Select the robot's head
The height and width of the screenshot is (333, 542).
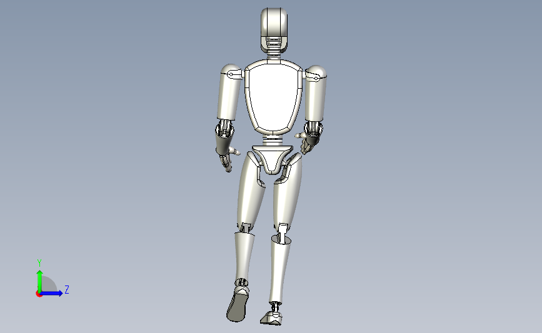click(x=274, y=30)
